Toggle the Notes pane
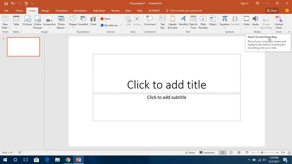The width and height of the screenshot is (292, 164). point(190,153)
